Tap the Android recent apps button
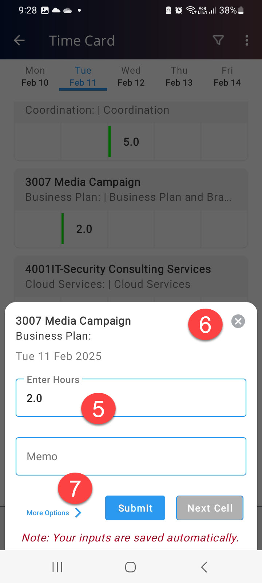This screenshot has height=583, width=262. point(57,567)
